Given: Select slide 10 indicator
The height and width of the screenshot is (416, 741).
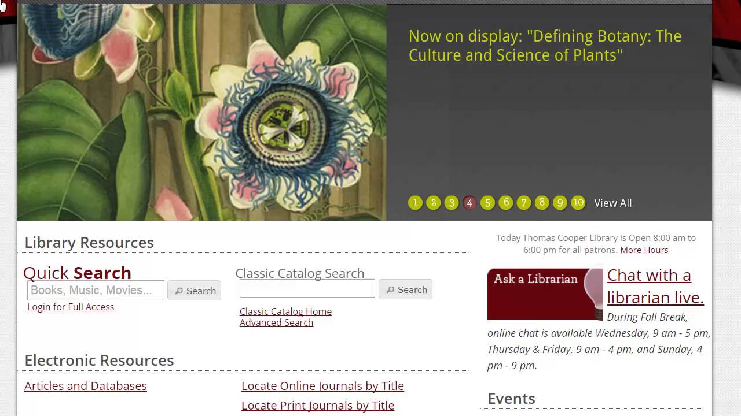Looking at the screenshot, I should [578, 203].
